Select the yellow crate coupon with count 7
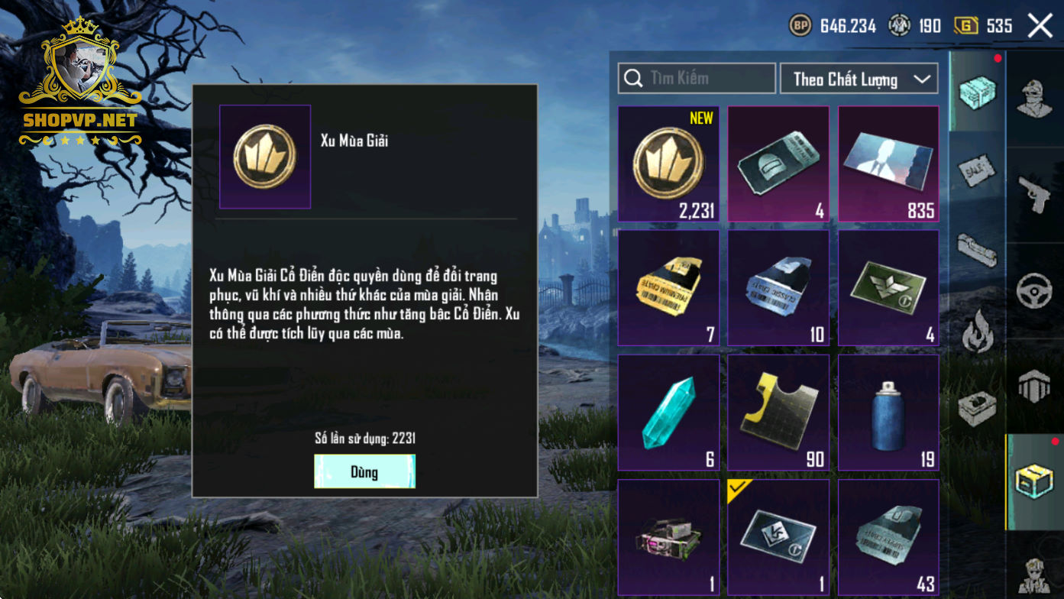1064x599 pixels. click(x=668, y=288)
